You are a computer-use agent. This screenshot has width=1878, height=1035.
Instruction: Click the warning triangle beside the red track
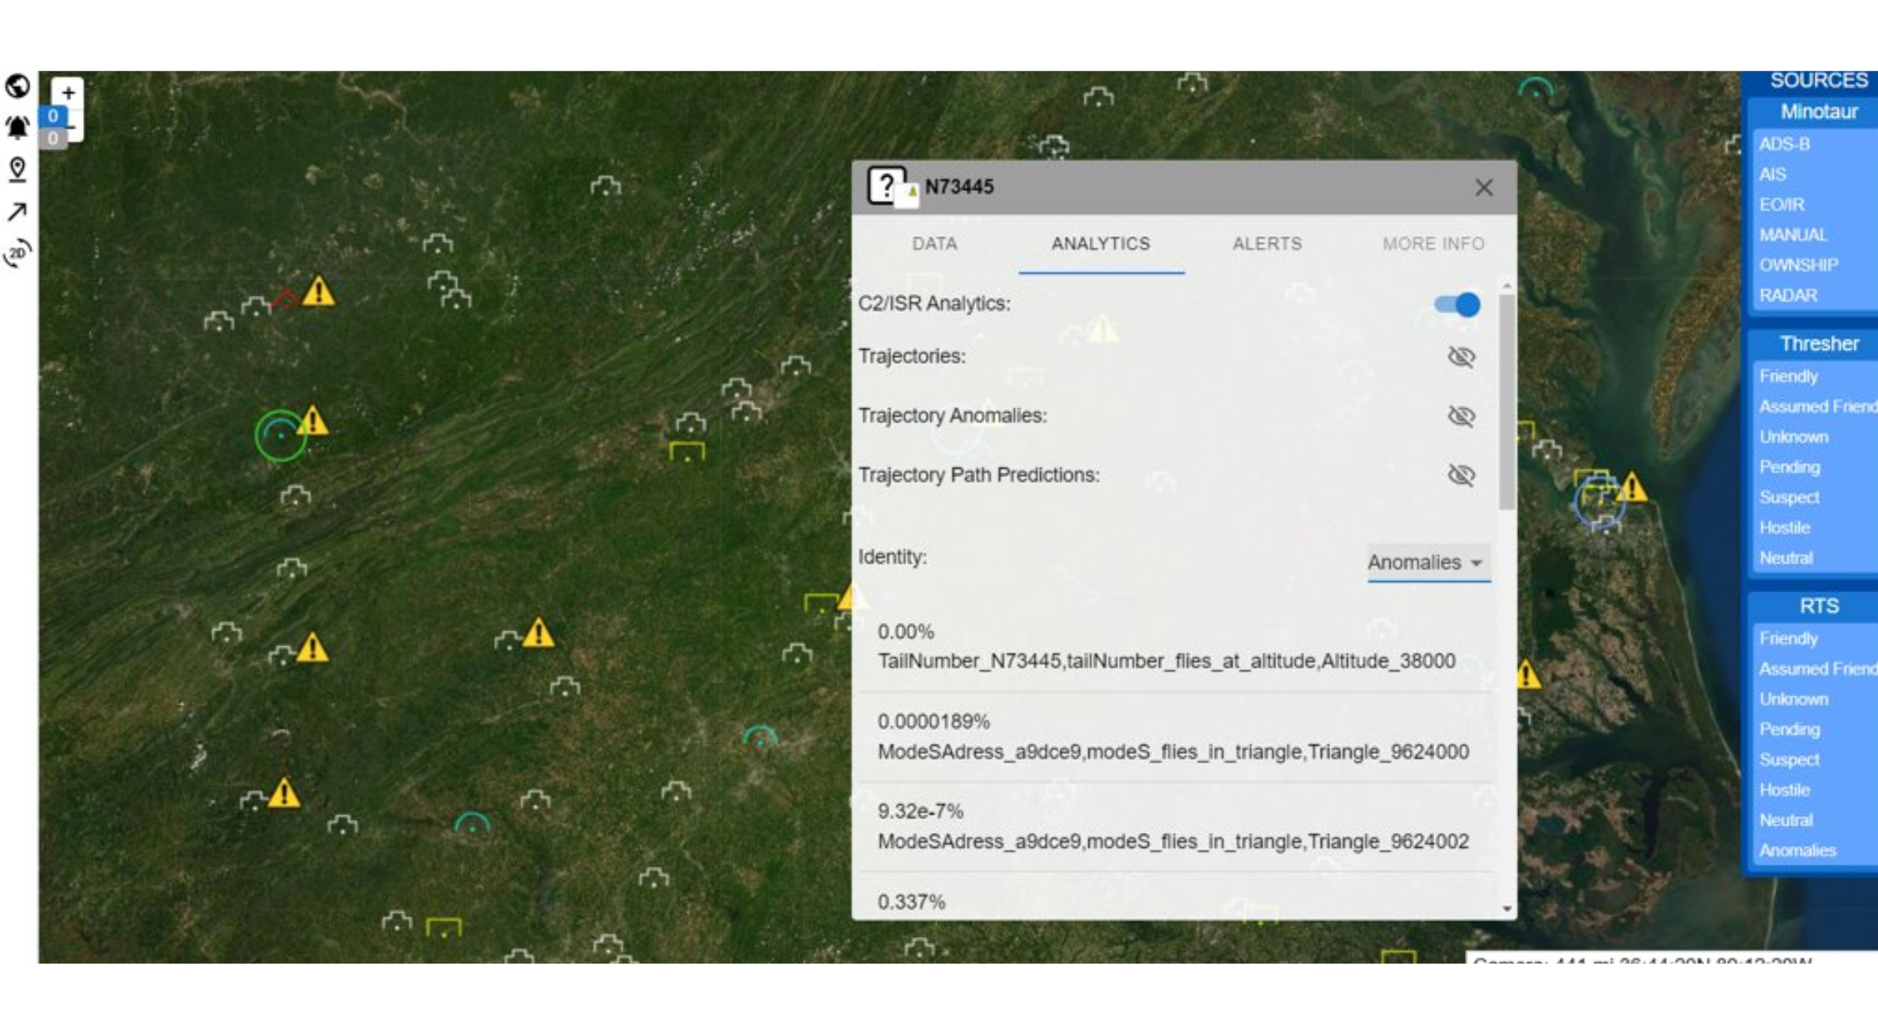[318, 291]
